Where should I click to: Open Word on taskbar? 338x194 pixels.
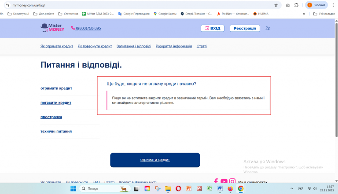(220, 189)
